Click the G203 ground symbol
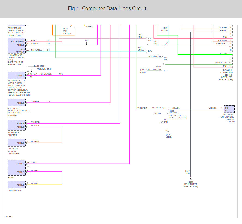The height and width of the screenshot is (224, 242). pos(190,179)
